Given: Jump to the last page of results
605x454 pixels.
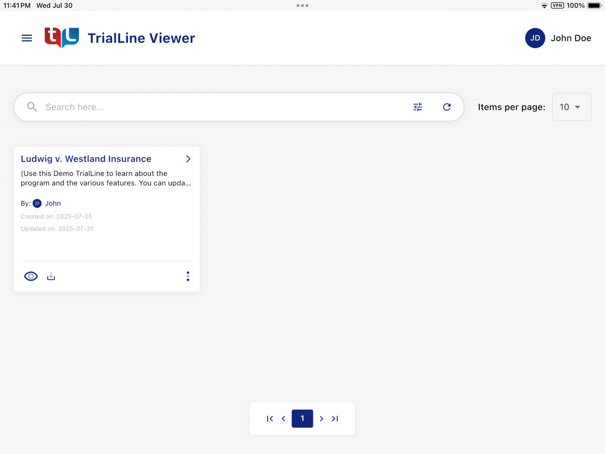Looking at the screenshot, I should pos(335,419).
